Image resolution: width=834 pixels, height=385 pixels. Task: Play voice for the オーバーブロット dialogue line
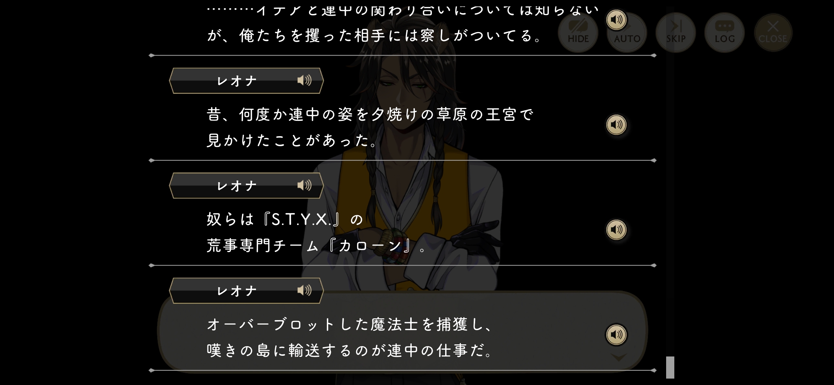[616, 334]
